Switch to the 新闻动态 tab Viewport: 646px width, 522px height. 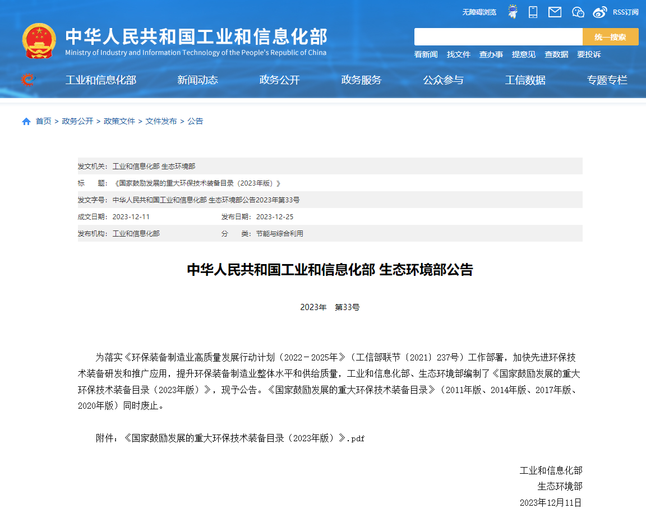point(197,80)
